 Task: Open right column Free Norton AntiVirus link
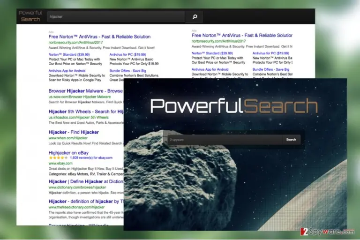(242, 35)
